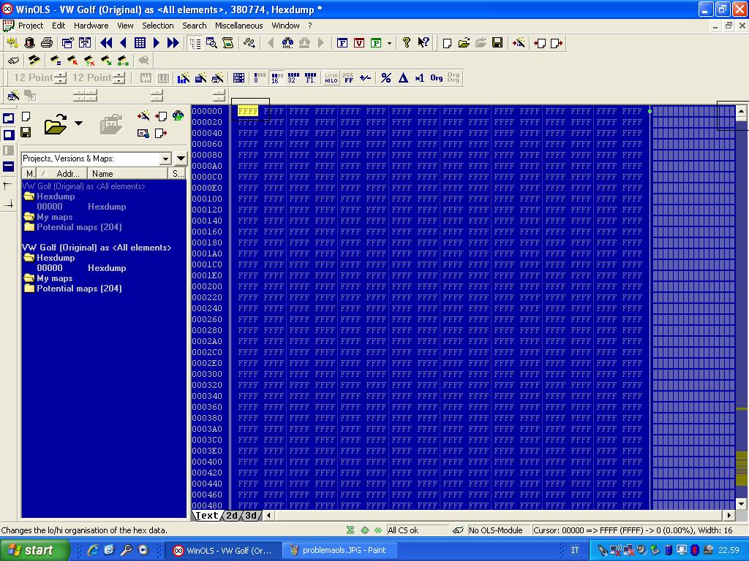Click the magic top hat toolbar icon
Screen dimensions: 749x561
coord(29,43)
